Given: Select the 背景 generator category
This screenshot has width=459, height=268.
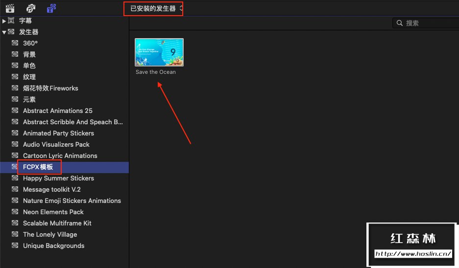Looking at the screenshot, I should point(64,54).
